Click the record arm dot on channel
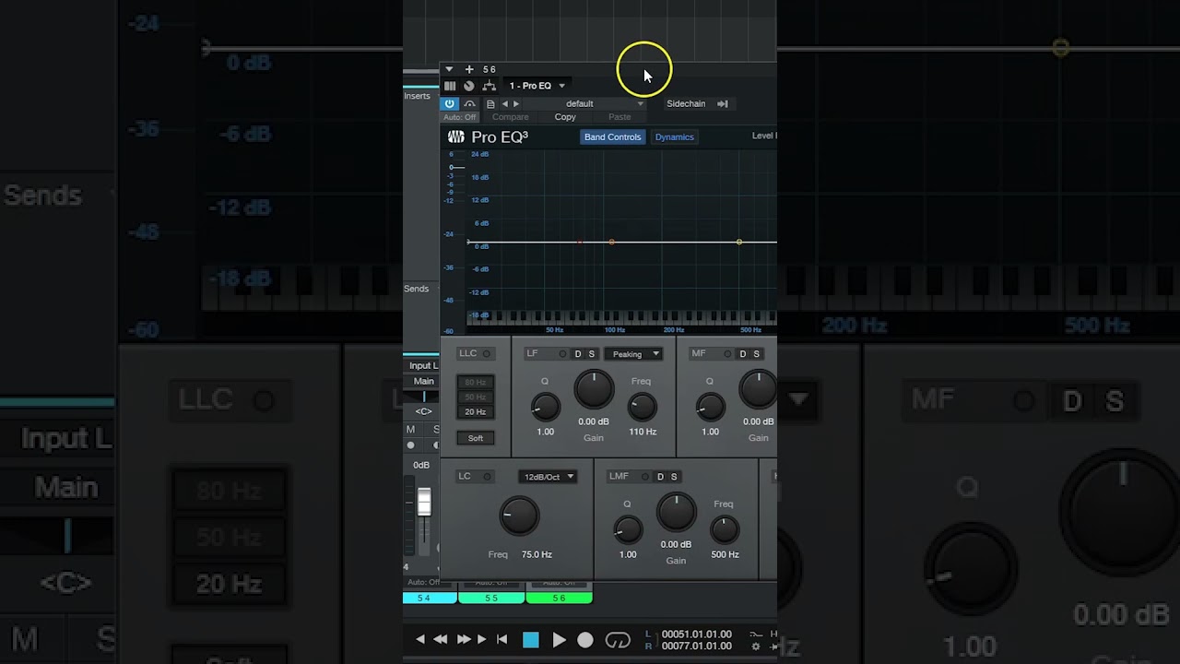 point(411,445)
